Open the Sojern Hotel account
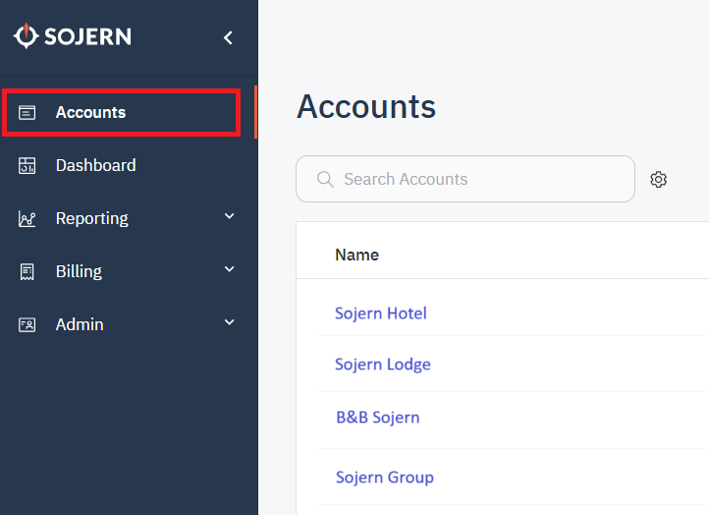The width and height of the screenshot is (709, 515). coord(380,314)
